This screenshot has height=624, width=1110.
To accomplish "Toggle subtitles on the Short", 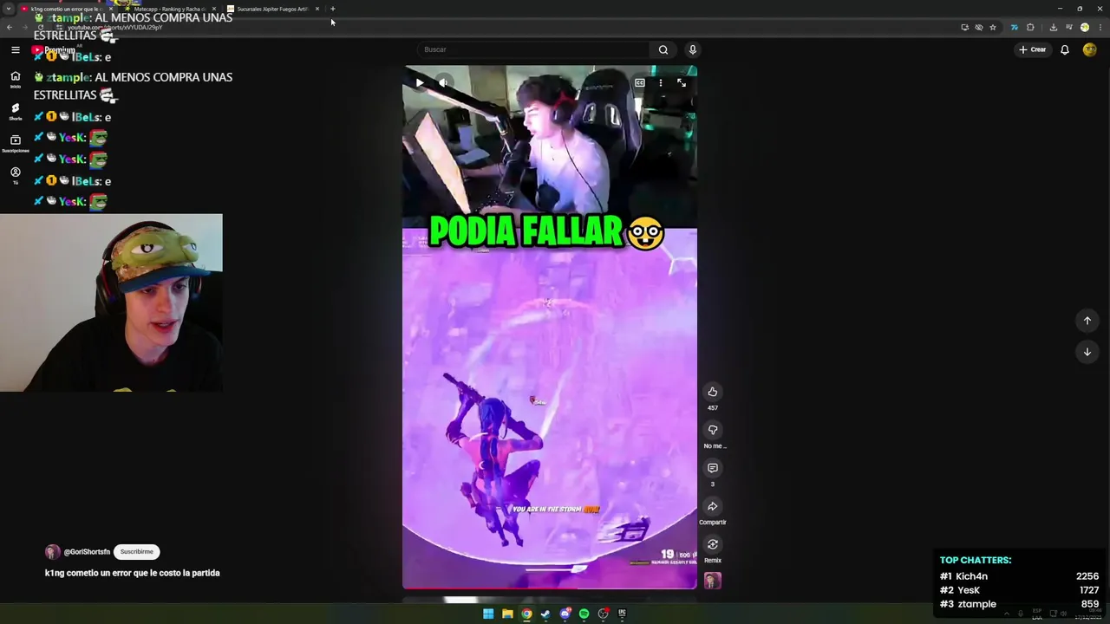I will click(x=640, y=83).
